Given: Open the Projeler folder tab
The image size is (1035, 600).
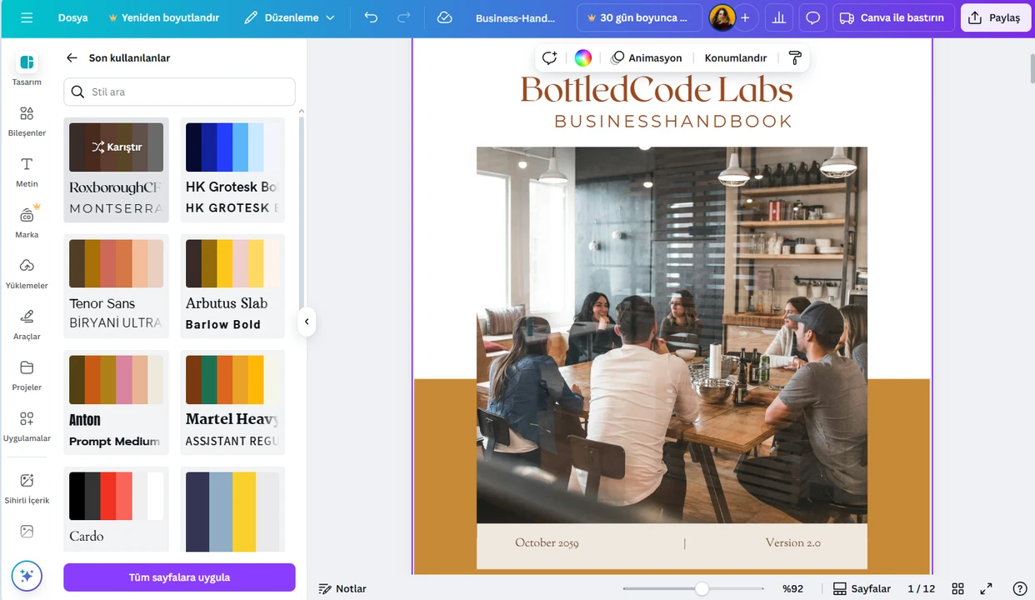Looking at the screenshot, I should pos(27,375).
